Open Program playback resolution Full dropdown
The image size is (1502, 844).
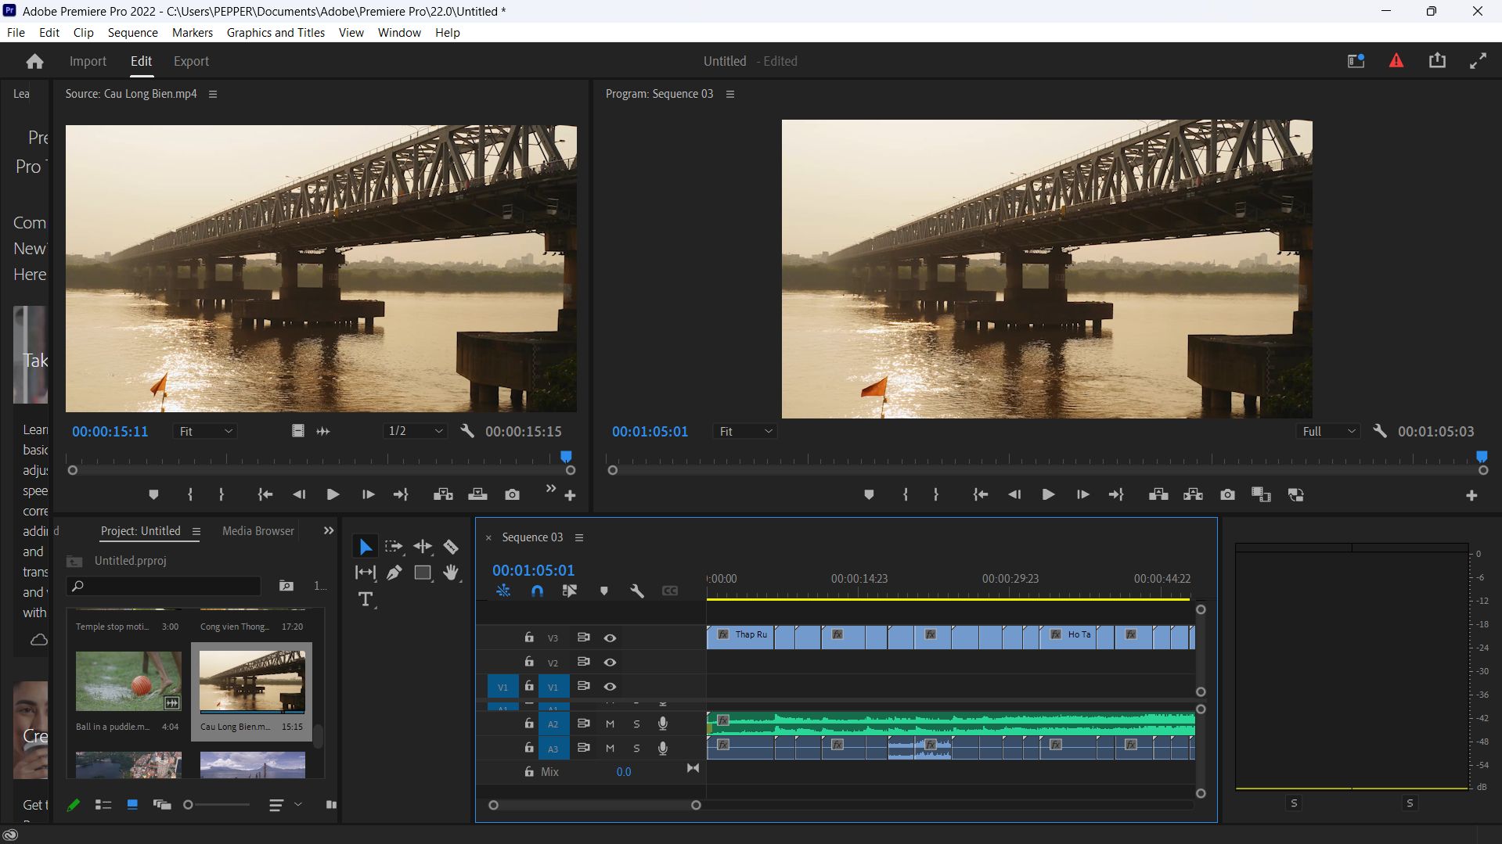click(x=1327, y=431)
